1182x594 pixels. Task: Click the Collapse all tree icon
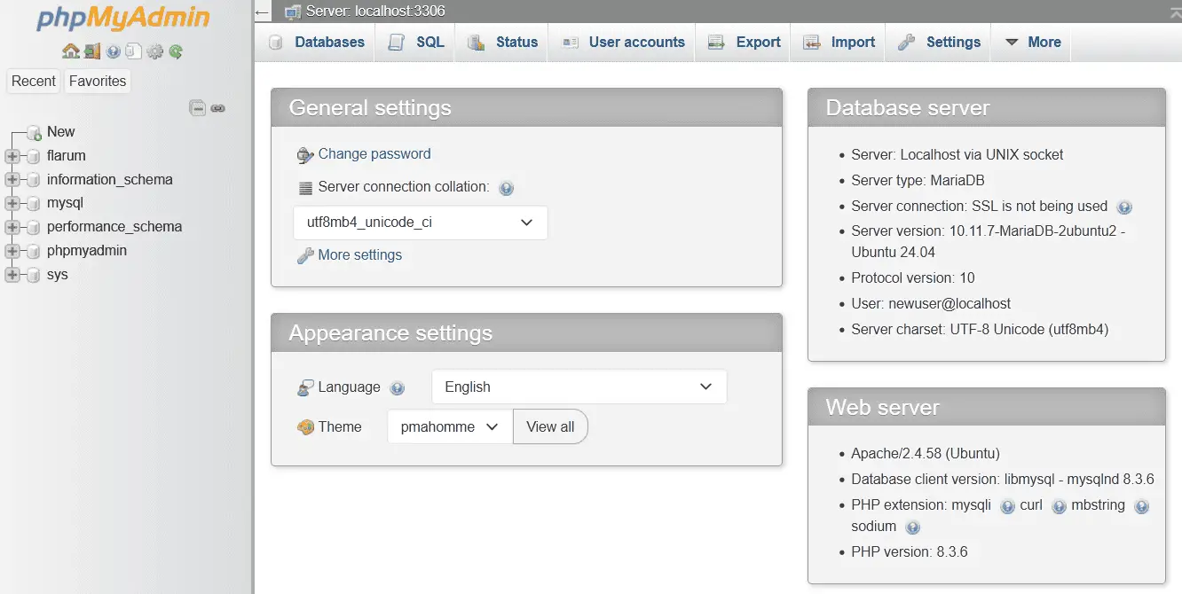[x=198, y=108]
